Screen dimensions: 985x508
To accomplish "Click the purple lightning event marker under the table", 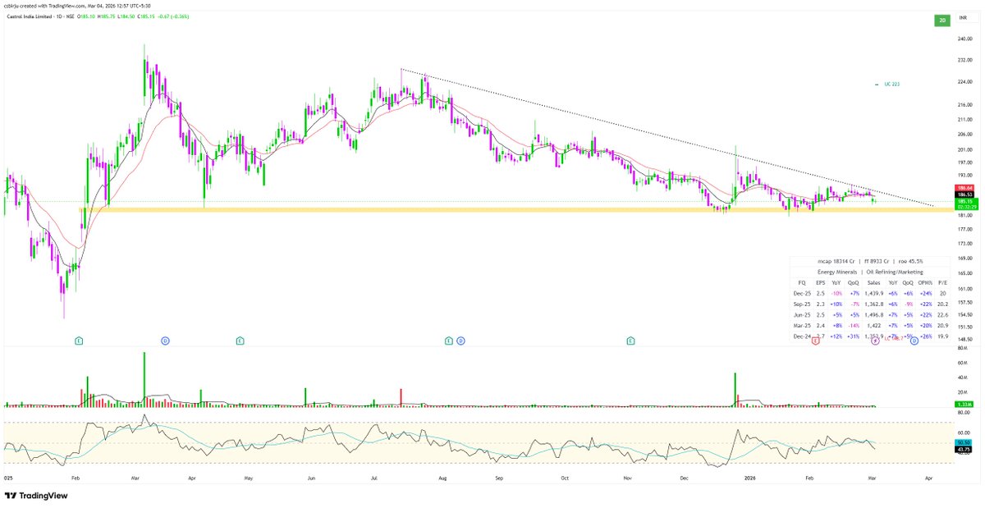I will coord(875,340).
